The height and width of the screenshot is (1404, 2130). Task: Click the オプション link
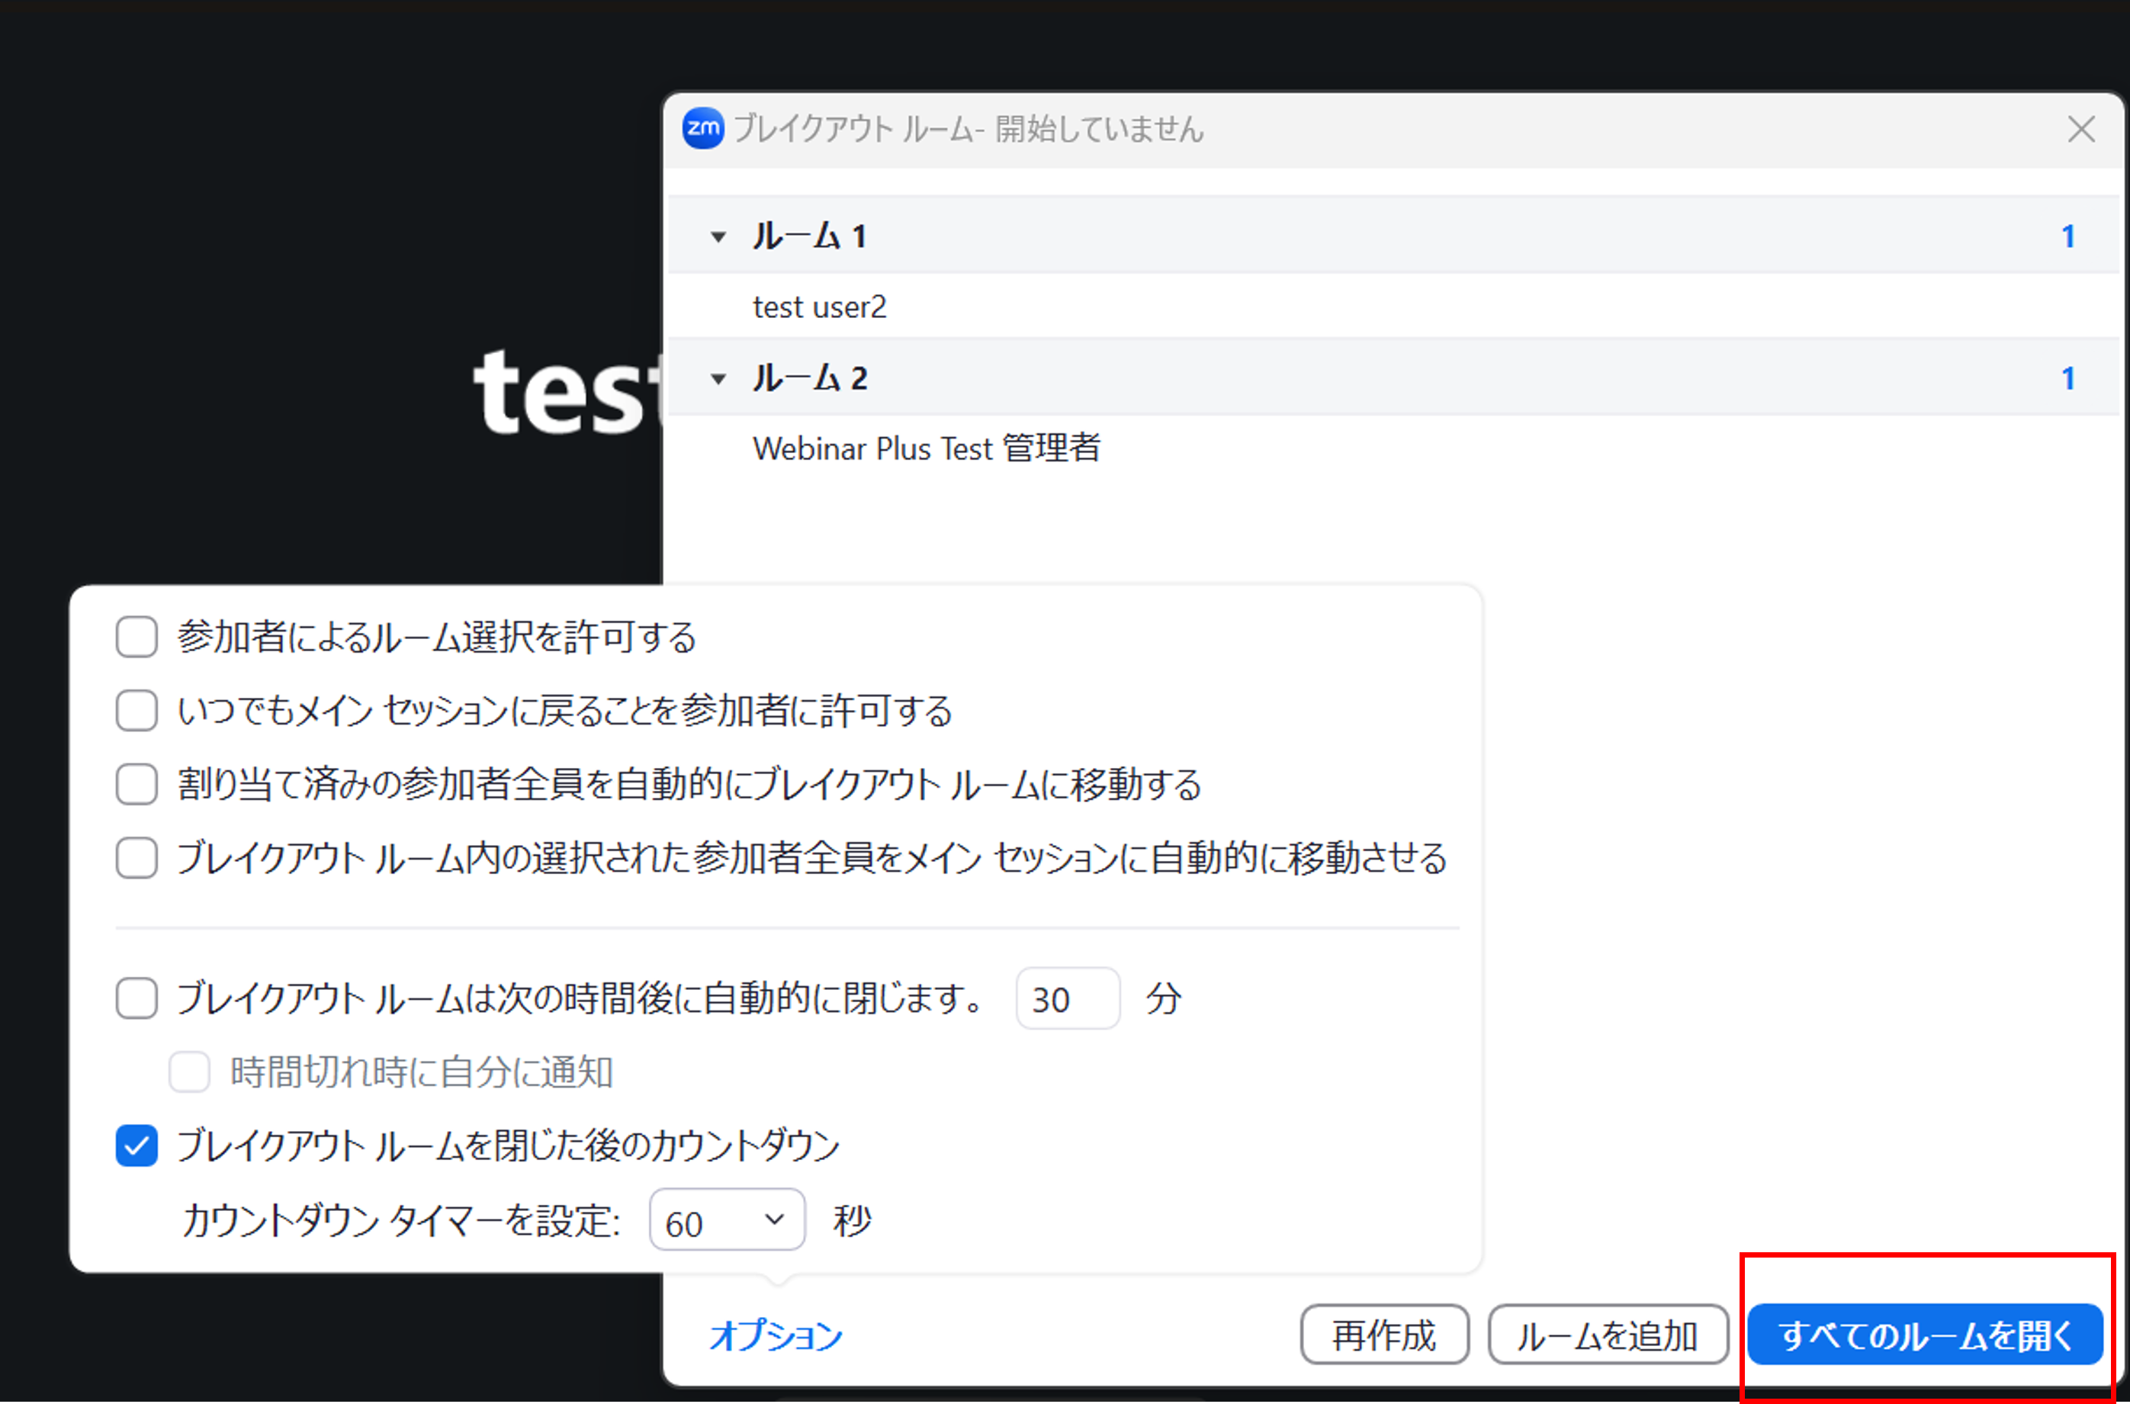(x=776, y=1335)
